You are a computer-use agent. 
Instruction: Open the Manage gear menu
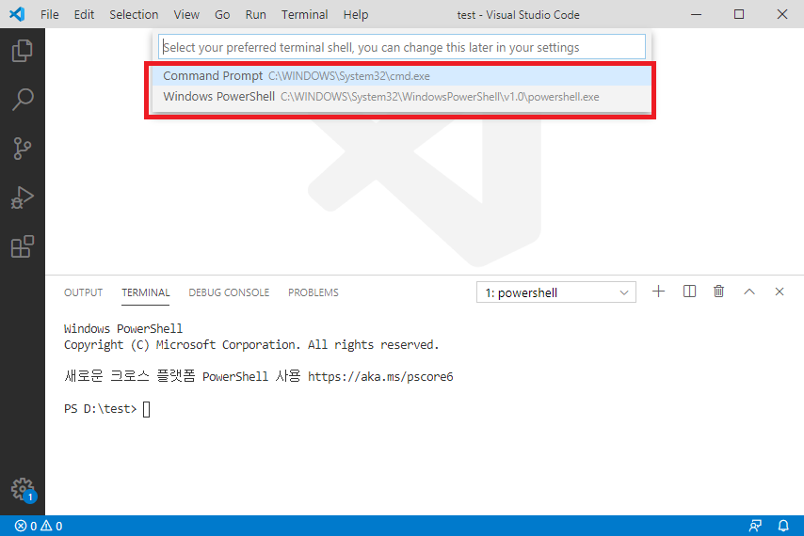click(x=23, y=490)
